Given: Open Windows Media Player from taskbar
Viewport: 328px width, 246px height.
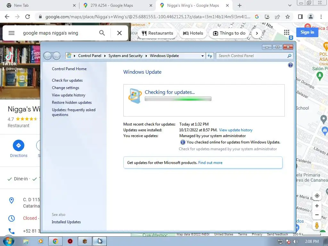Looking at the screenshot, I should coord(41,242).
